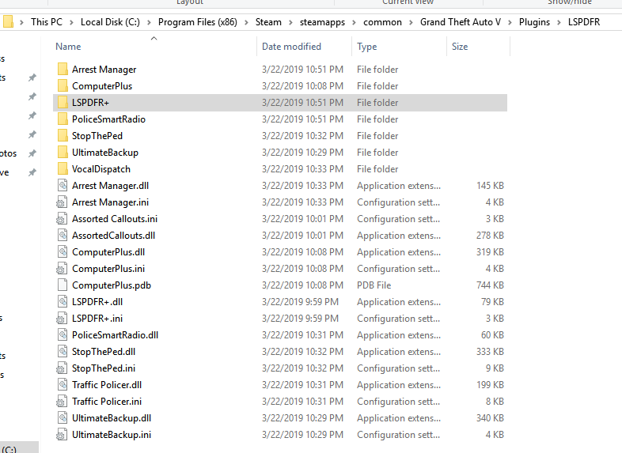Click the UltimateBackup.ini file icon
The width and height of the screenshot is (622, 453).
[x=62, y=435]
